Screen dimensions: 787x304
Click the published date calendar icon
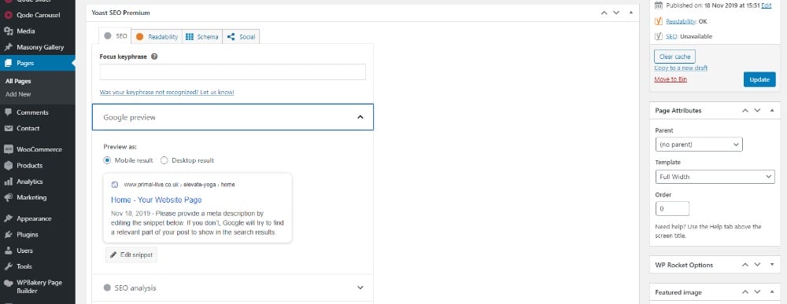click(659, 5)
